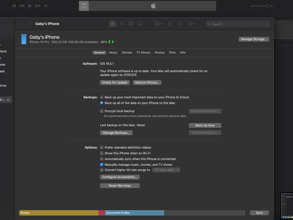Viewport: 293px width, 220px height.
Task: Focus the Finder Search field
Action: pos(238,24)
